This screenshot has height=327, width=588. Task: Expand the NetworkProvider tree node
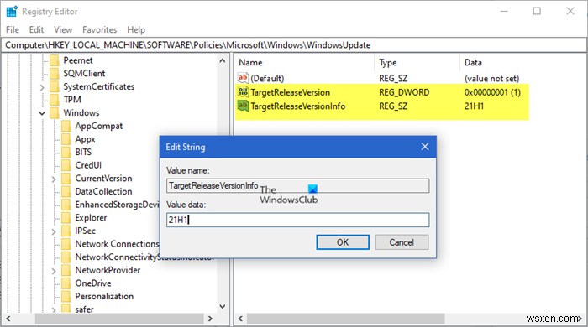tap(54, 271)
